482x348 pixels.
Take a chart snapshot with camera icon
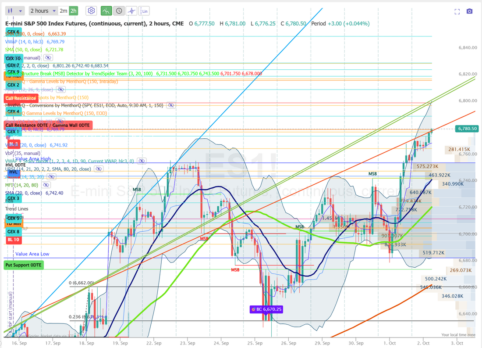coord(470,11)
